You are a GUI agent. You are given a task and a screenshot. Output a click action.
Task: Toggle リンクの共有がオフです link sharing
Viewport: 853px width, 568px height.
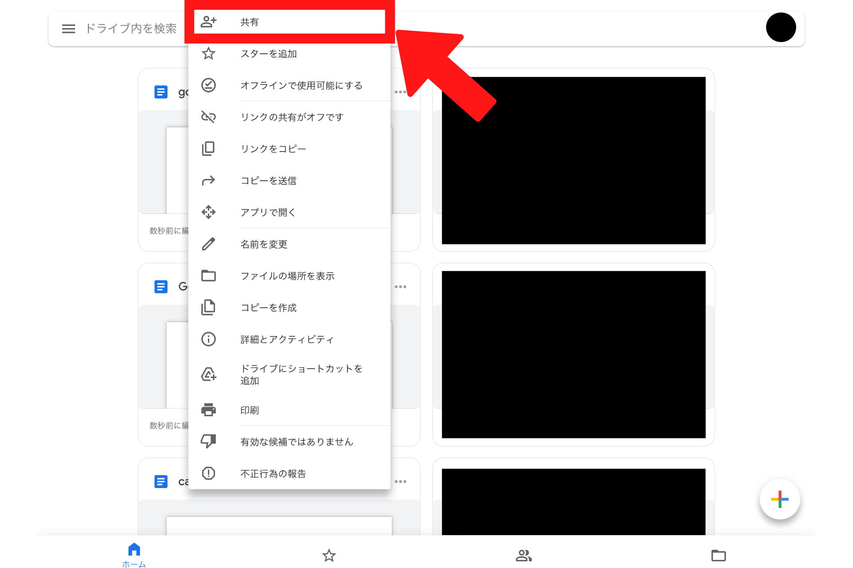[289, 117]
